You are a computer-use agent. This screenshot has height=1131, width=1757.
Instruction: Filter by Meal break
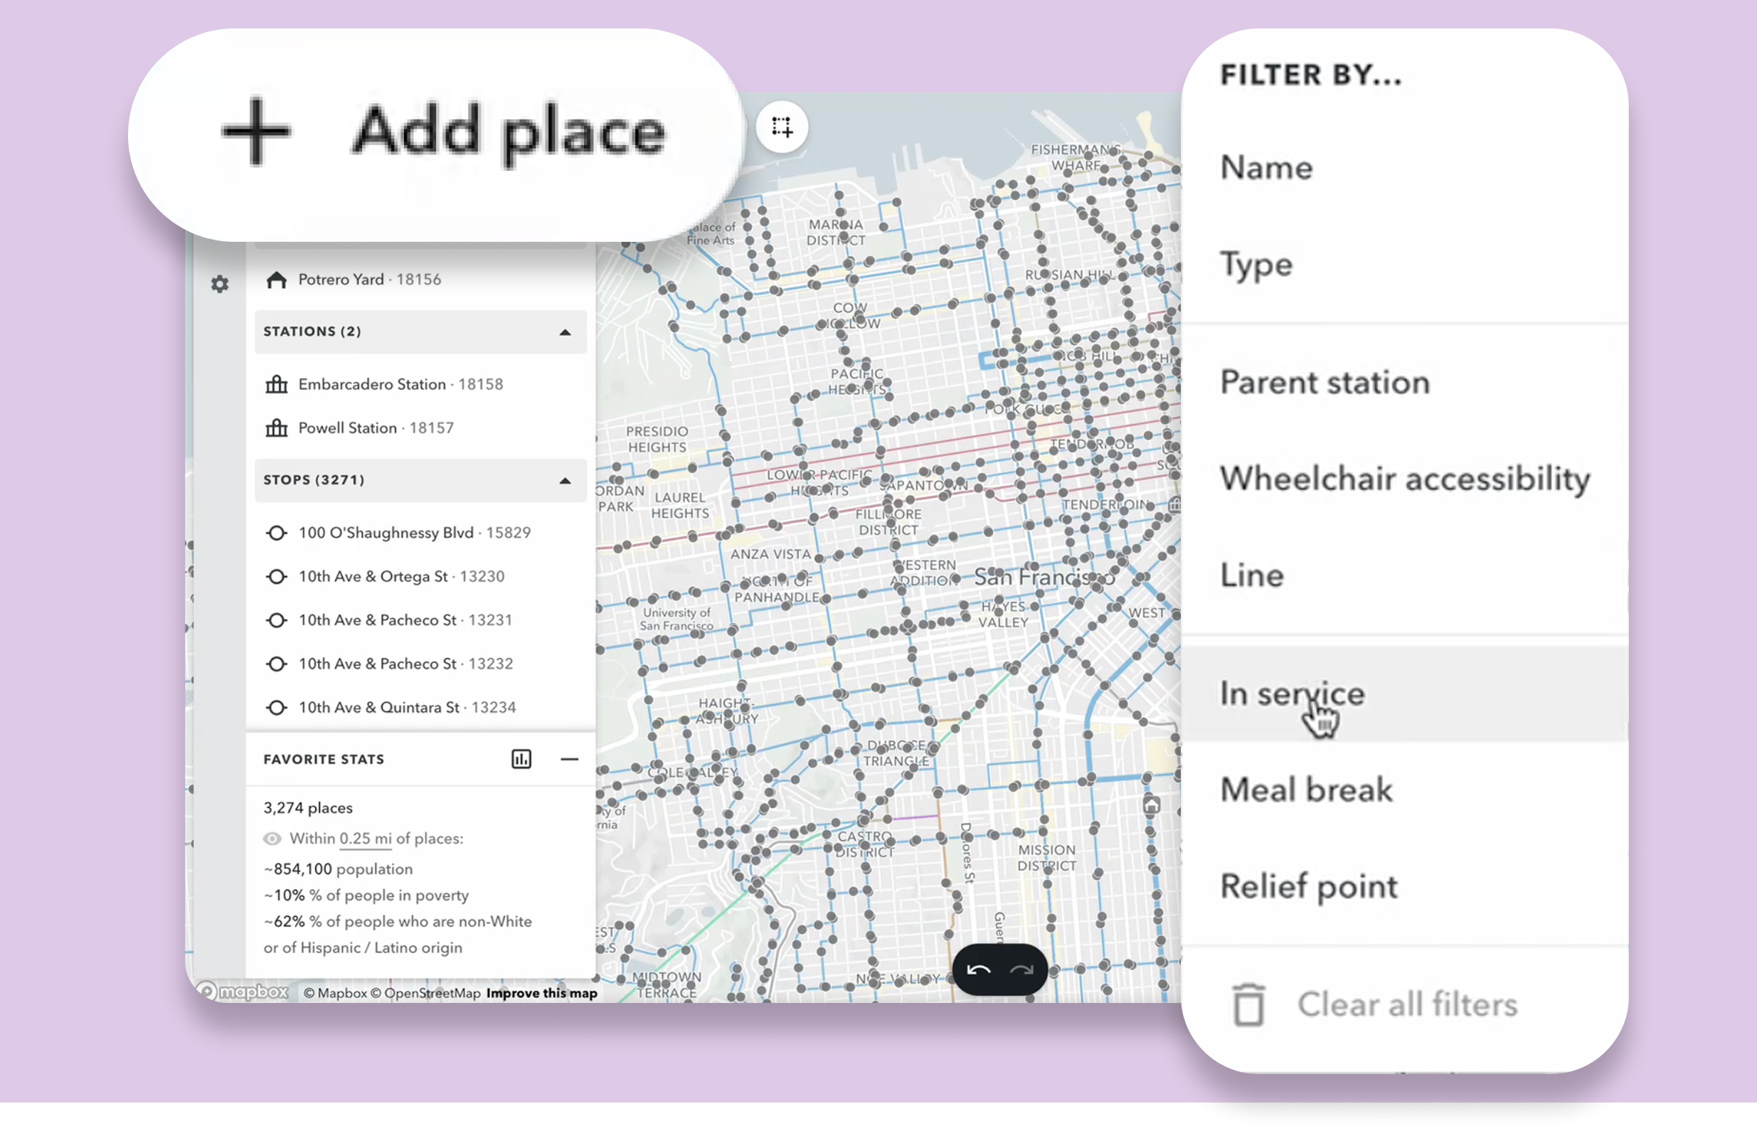coord(1405,790)
